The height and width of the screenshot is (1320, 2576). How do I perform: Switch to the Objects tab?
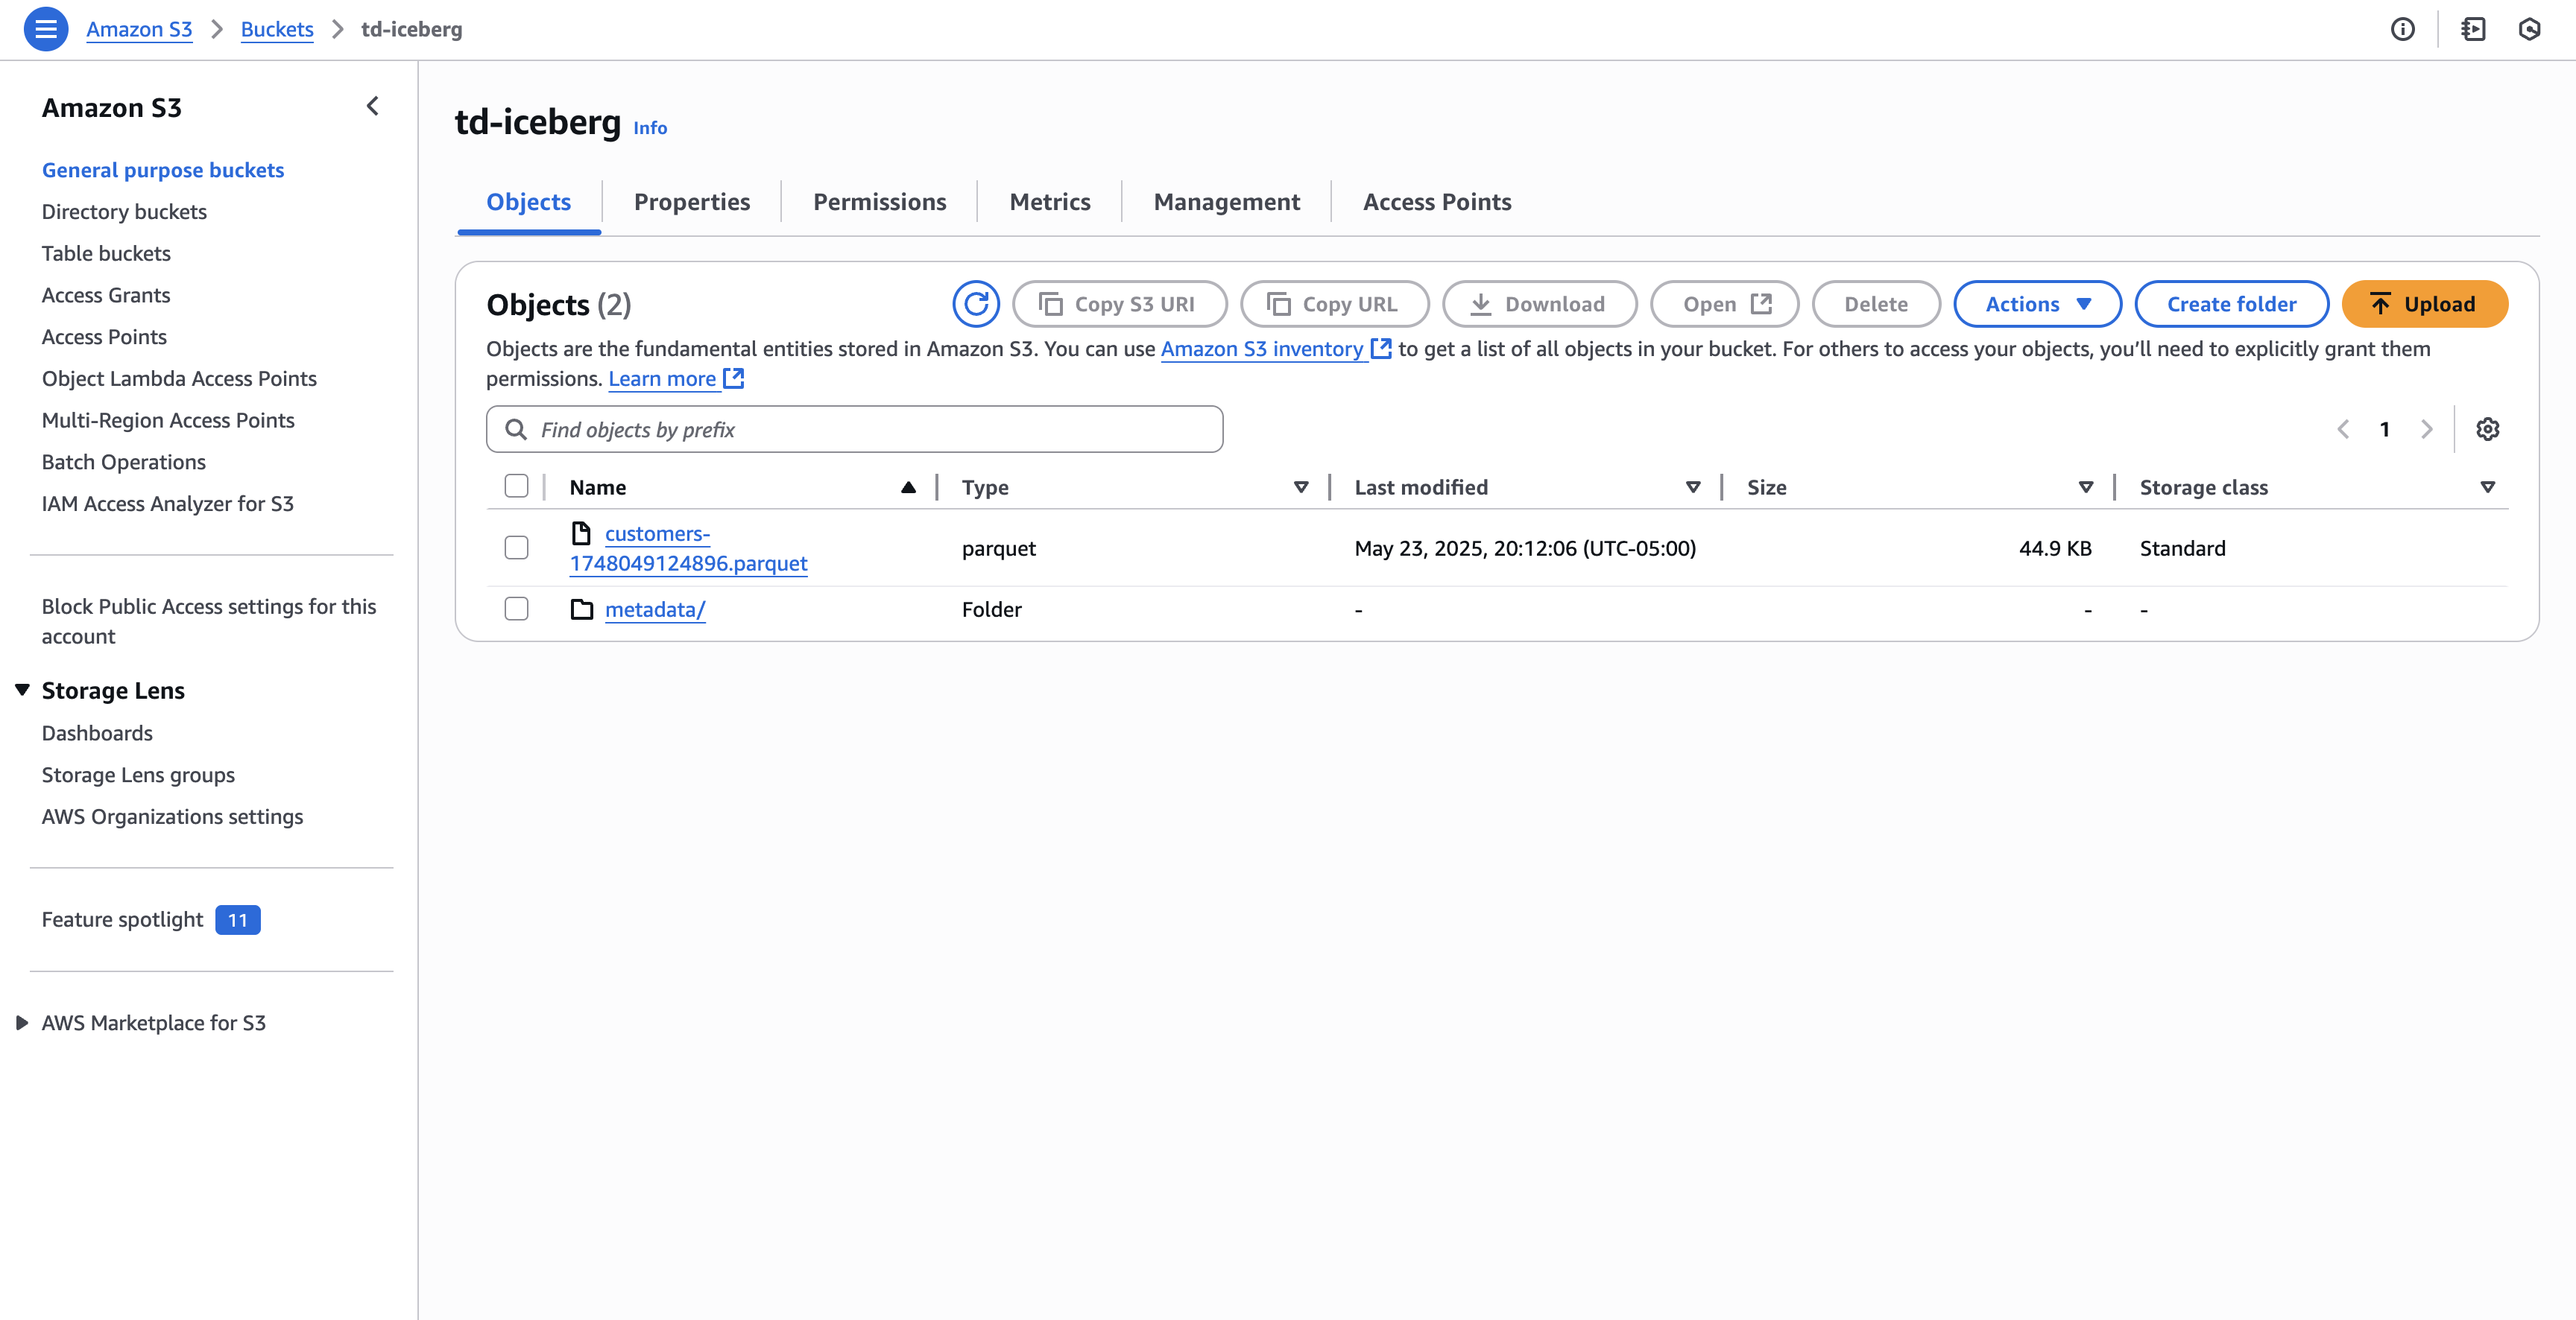coord(528,202)
